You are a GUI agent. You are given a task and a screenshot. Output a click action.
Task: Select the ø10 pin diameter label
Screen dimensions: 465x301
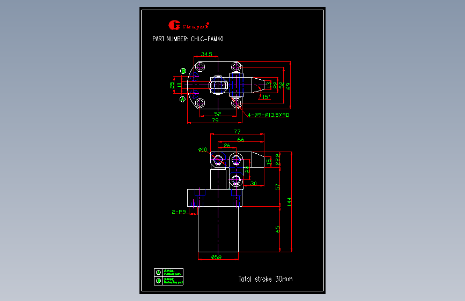tap(203, 149)
